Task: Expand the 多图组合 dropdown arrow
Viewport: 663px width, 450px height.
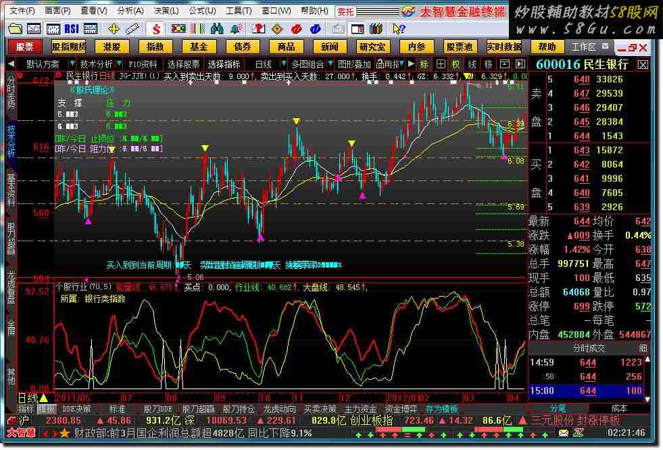Action: pos(330,64)
